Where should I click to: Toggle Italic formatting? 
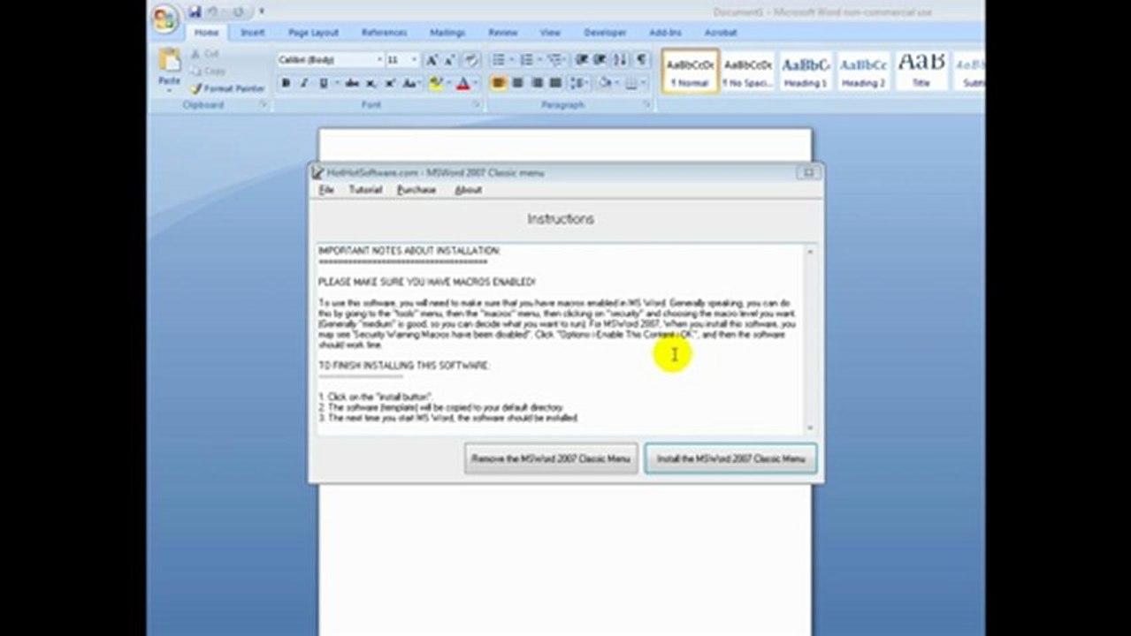pos(304,83)
